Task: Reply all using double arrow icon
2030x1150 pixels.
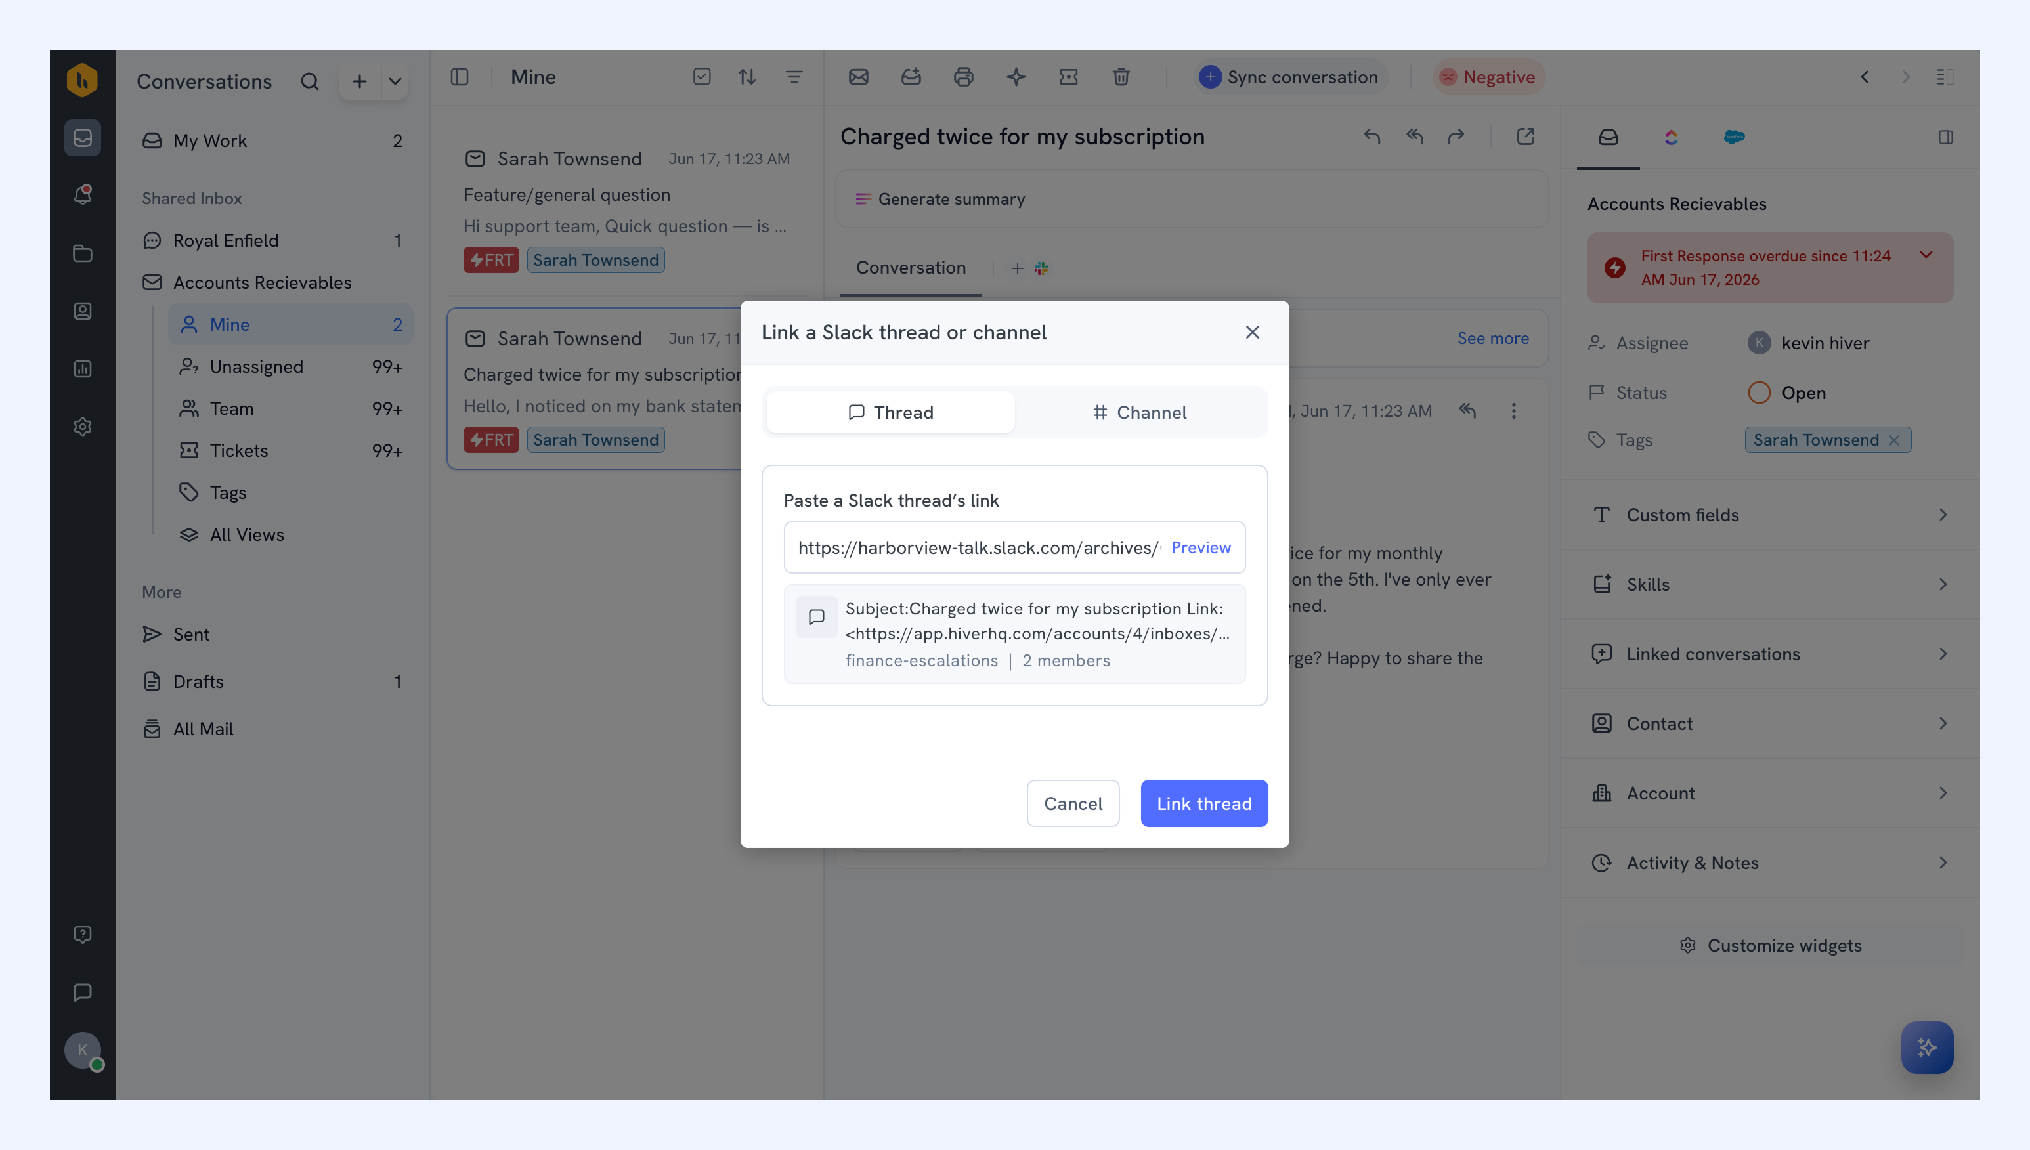Action: point(1414,137)
